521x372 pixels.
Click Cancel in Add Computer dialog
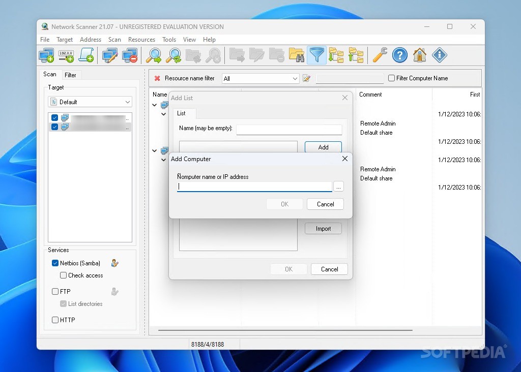pos(325,204)
